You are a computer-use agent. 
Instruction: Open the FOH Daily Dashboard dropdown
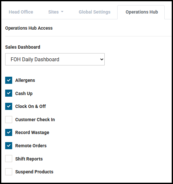coord(55,59)
